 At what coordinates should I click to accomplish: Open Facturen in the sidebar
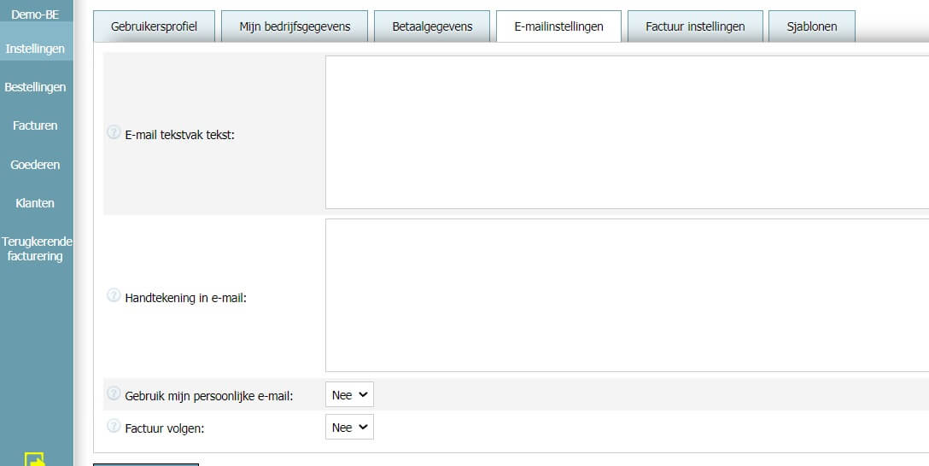[x=36, y=125]
